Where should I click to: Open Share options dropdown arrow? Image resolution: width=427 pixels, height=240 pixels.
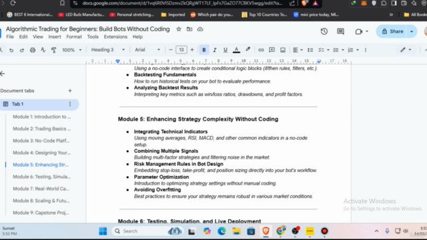(x=412, y=31)
